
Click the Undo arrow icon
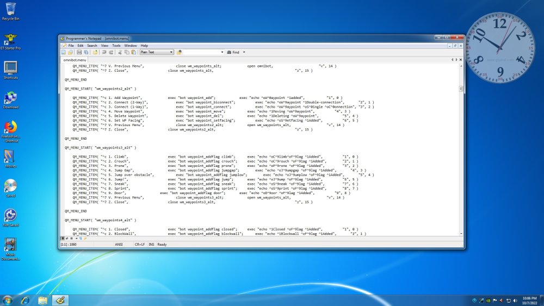pos(104,52)
